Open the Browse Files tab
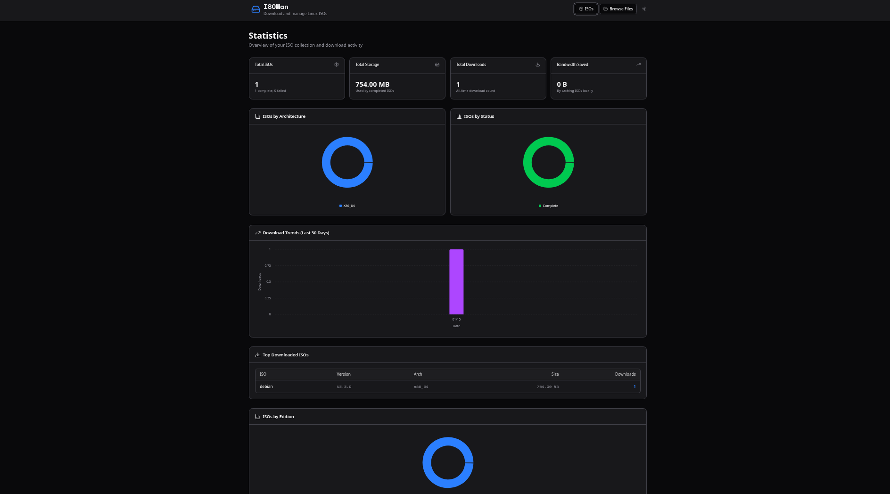The image size is (890, 494). pyautogui.click(x=618, y=9)
